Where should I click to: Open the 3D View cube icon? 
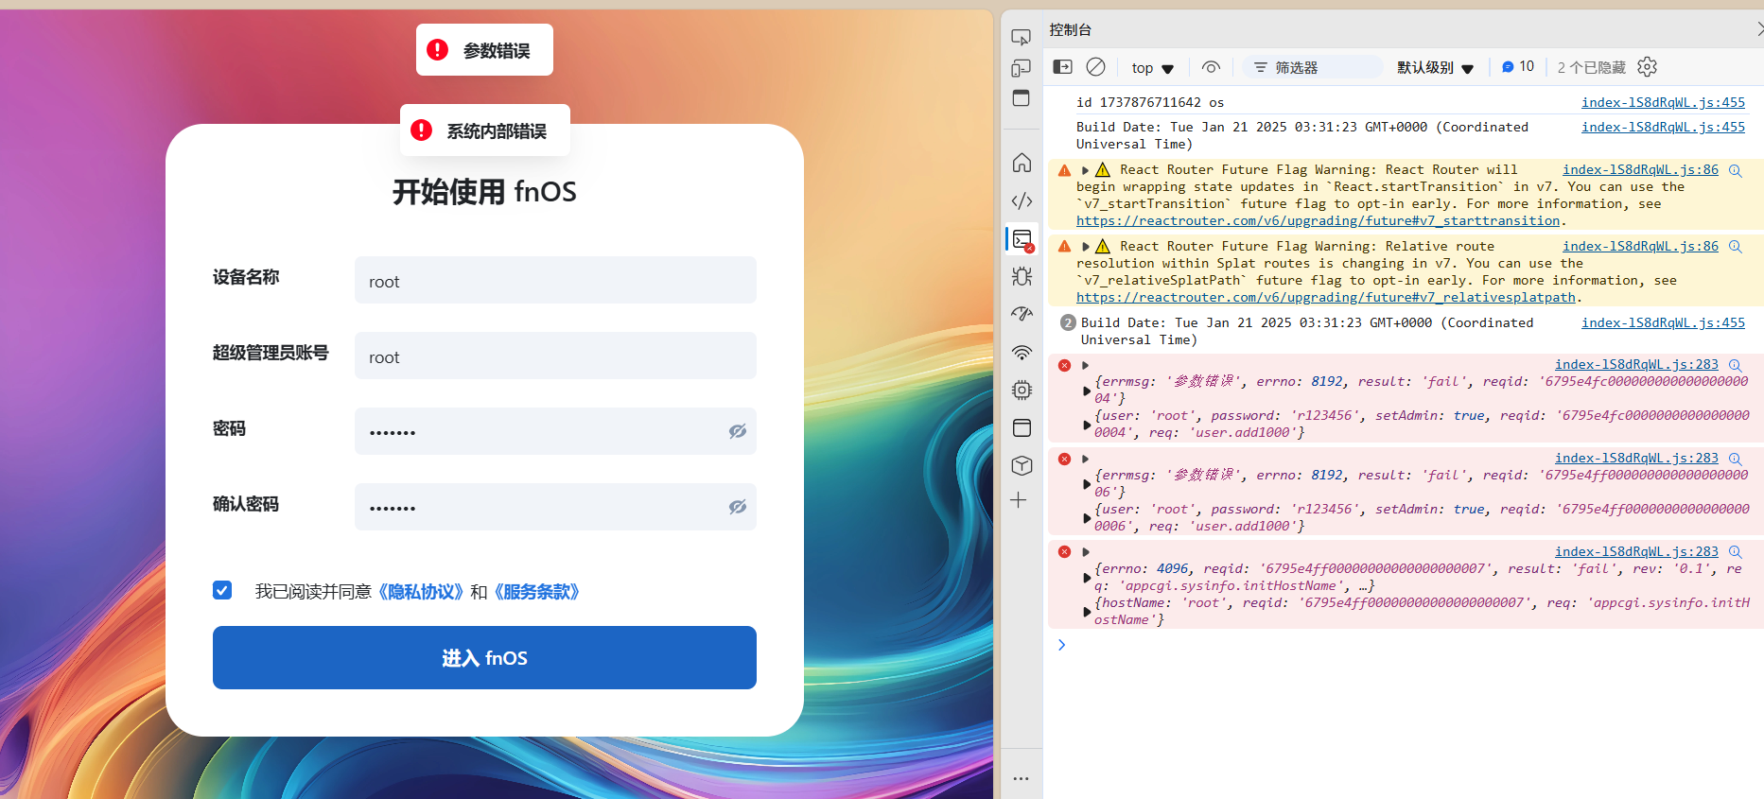1022,465
